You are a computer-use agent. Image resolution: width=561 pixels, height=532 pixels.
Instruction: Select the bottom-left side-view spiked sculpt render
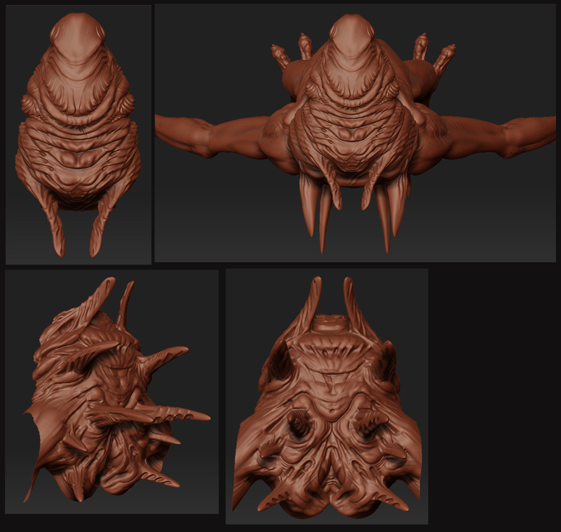tap(112, 392)
